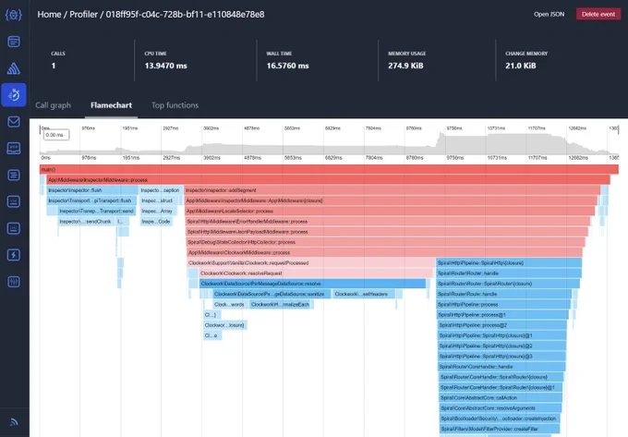Click the Open JSON link
Image resolution: width=628 pixels, height=437 pixels.
point(549,14)
